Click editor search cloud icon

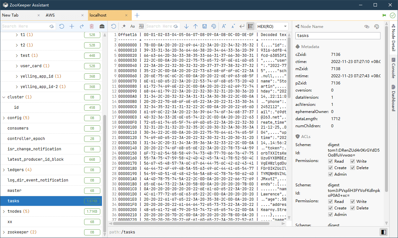click(x=176, y=26)
